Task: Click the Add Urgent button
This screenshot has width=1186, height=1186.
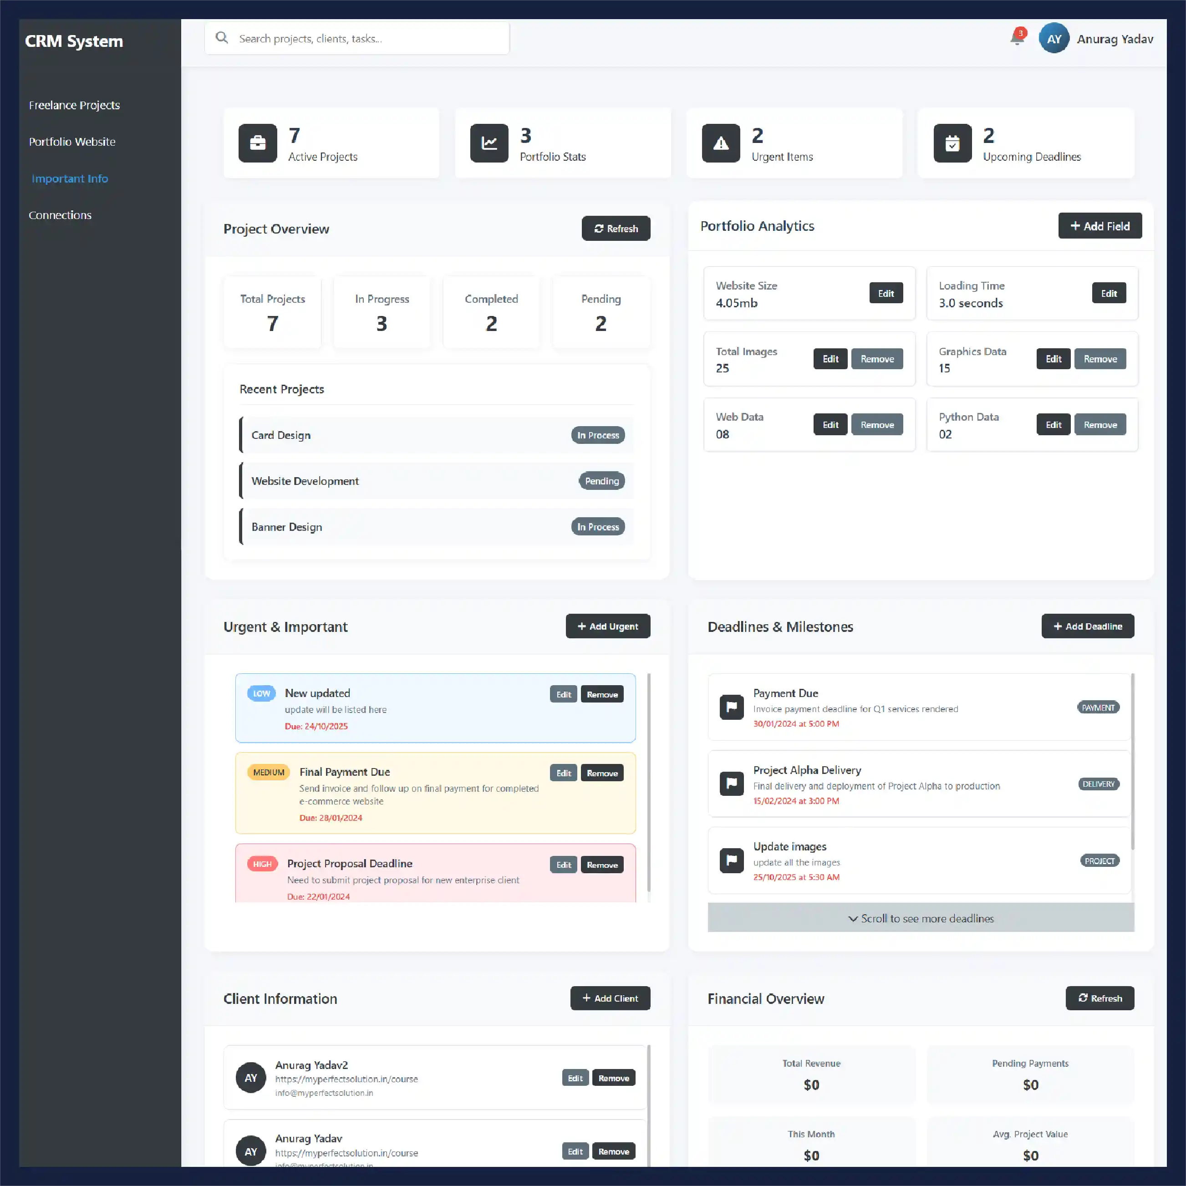Action: pos(608,626)
